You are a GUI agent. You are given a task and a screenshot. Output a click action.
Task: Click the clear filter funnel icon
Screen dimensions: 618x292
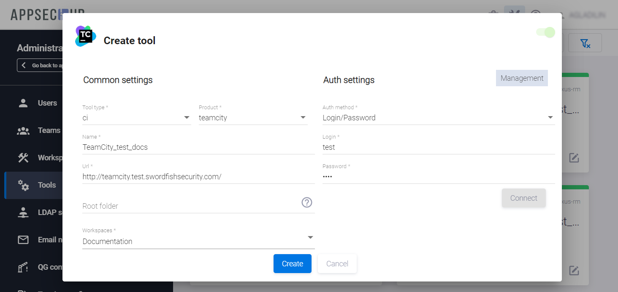coord(585,43)
